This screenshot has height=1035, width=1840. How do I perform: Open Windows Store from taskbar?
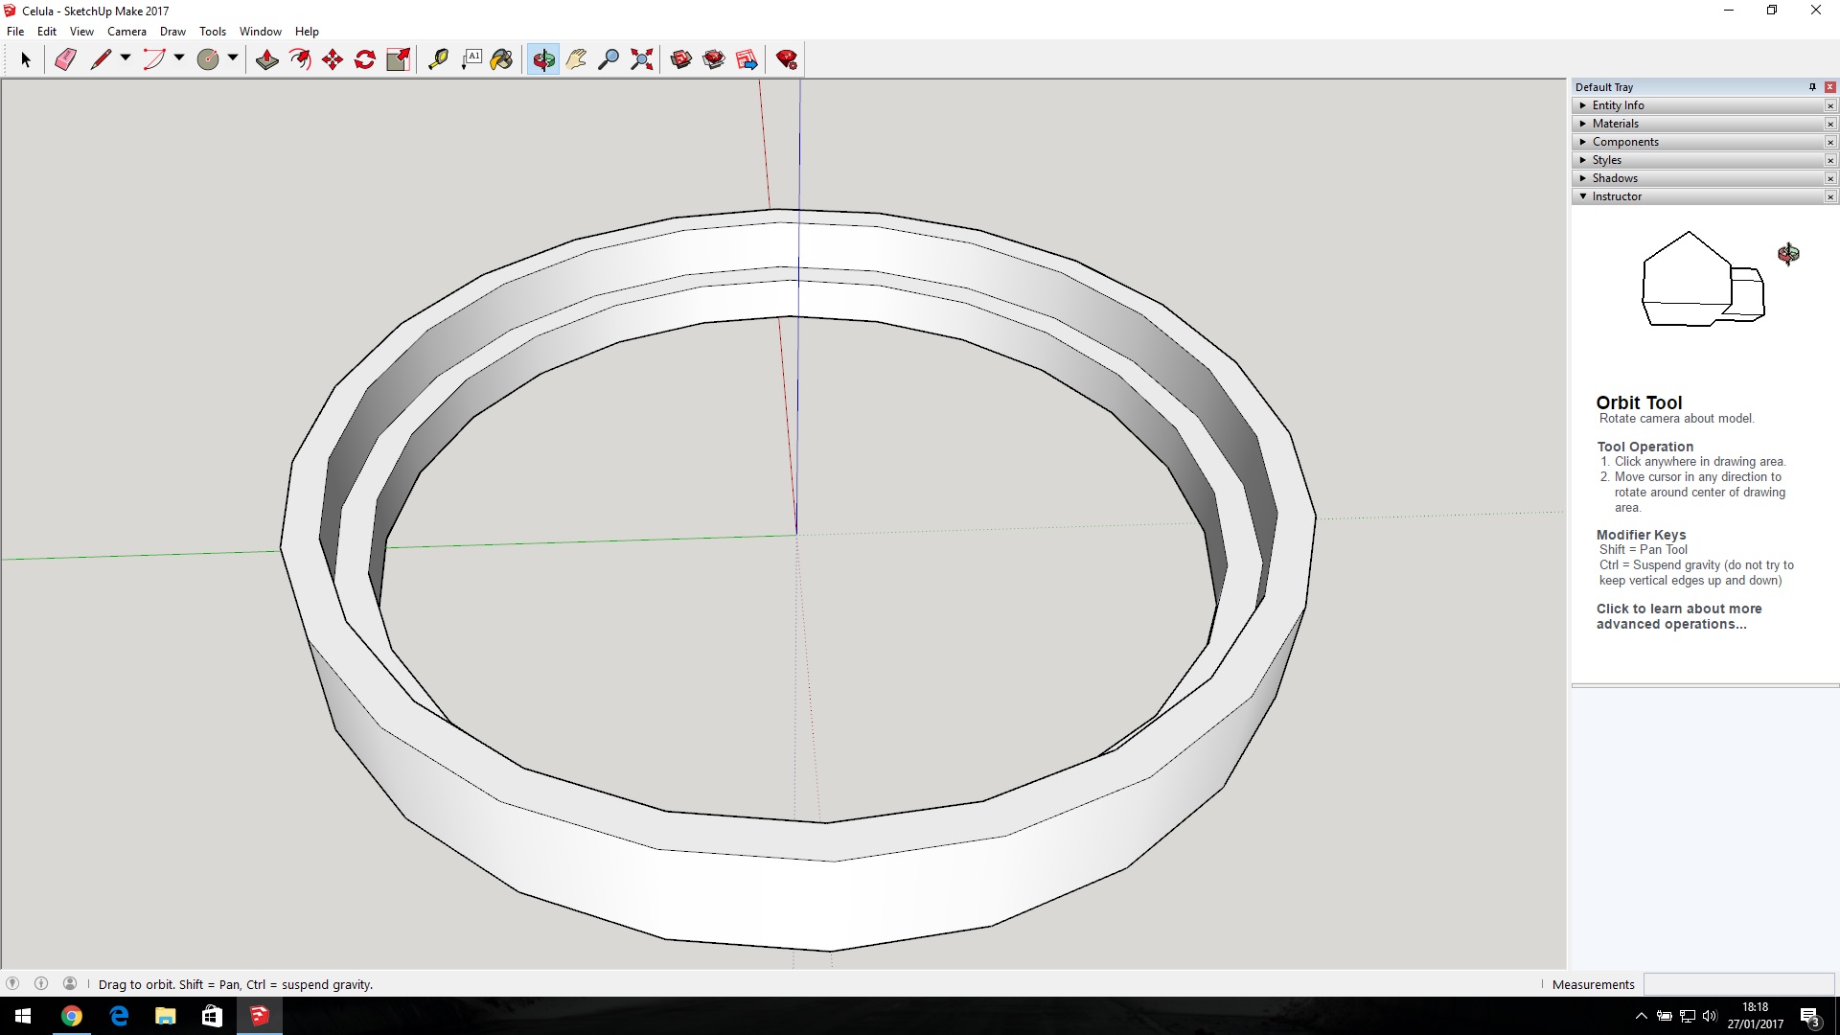pos(212,1016)
